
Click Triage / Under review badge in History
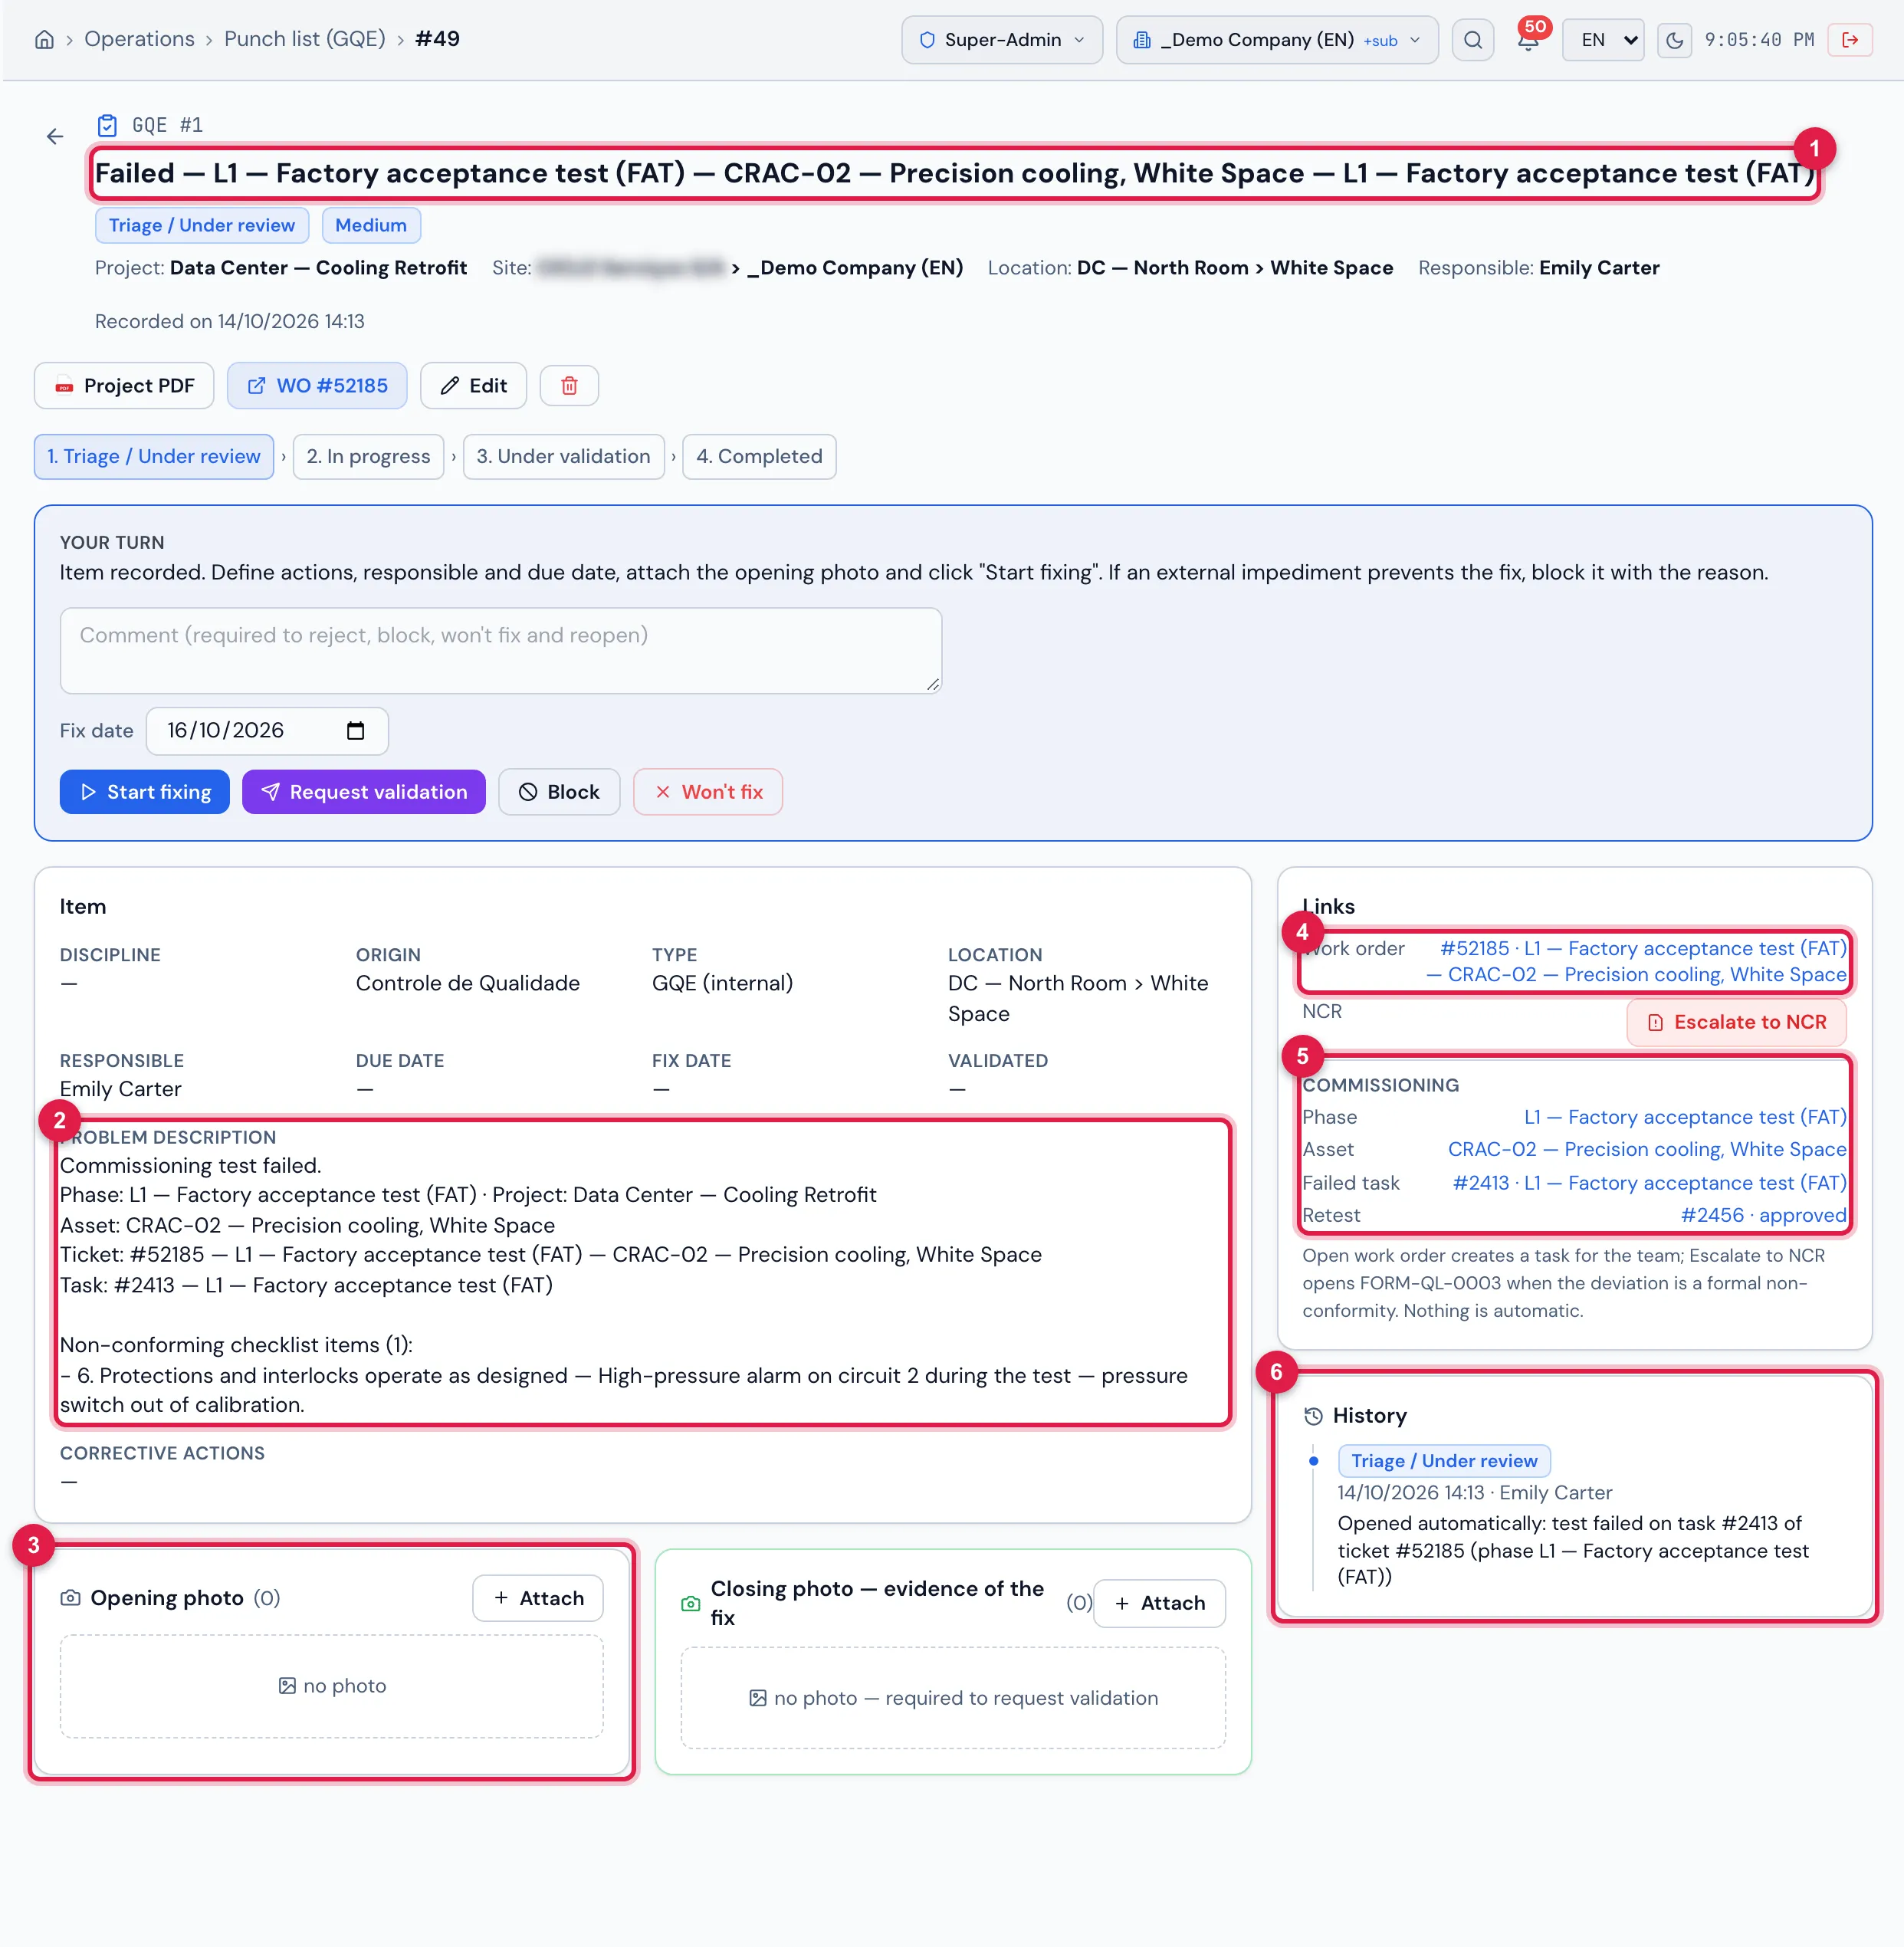(1444, 1462)
